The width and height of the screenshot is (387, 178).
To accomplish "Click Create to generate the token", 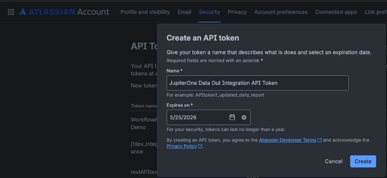I will pos(363,161).
